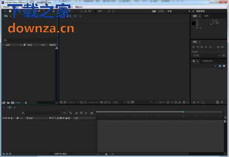
Task: Select the Selection arrow tool
Action: click(5, 11)
